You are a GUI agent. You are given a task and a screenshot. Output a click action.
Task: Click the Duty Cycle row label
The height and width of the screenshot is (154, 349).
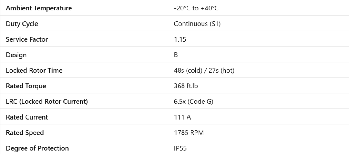[20, 24]
